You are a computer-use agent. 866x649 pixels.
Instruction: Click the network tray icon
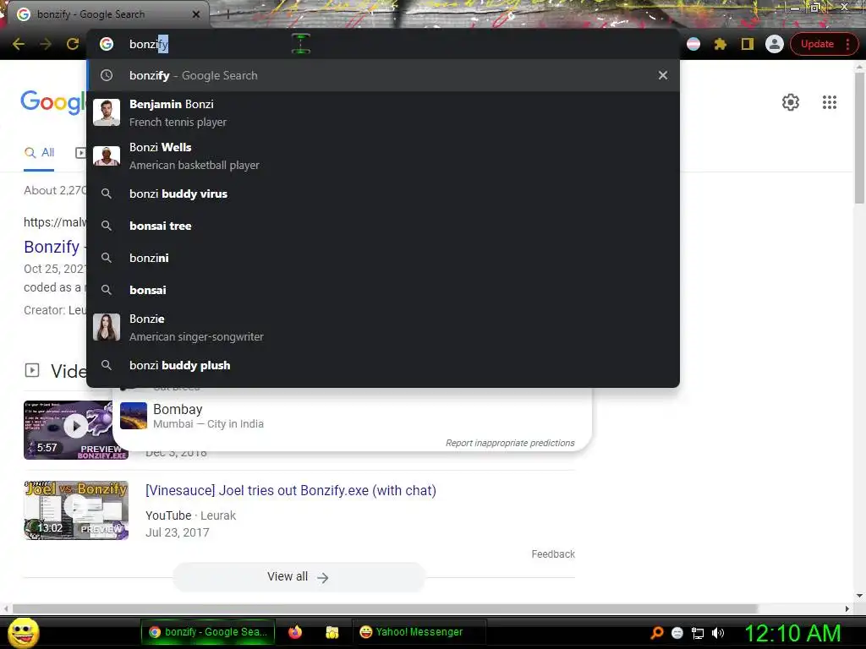(698, 633)
